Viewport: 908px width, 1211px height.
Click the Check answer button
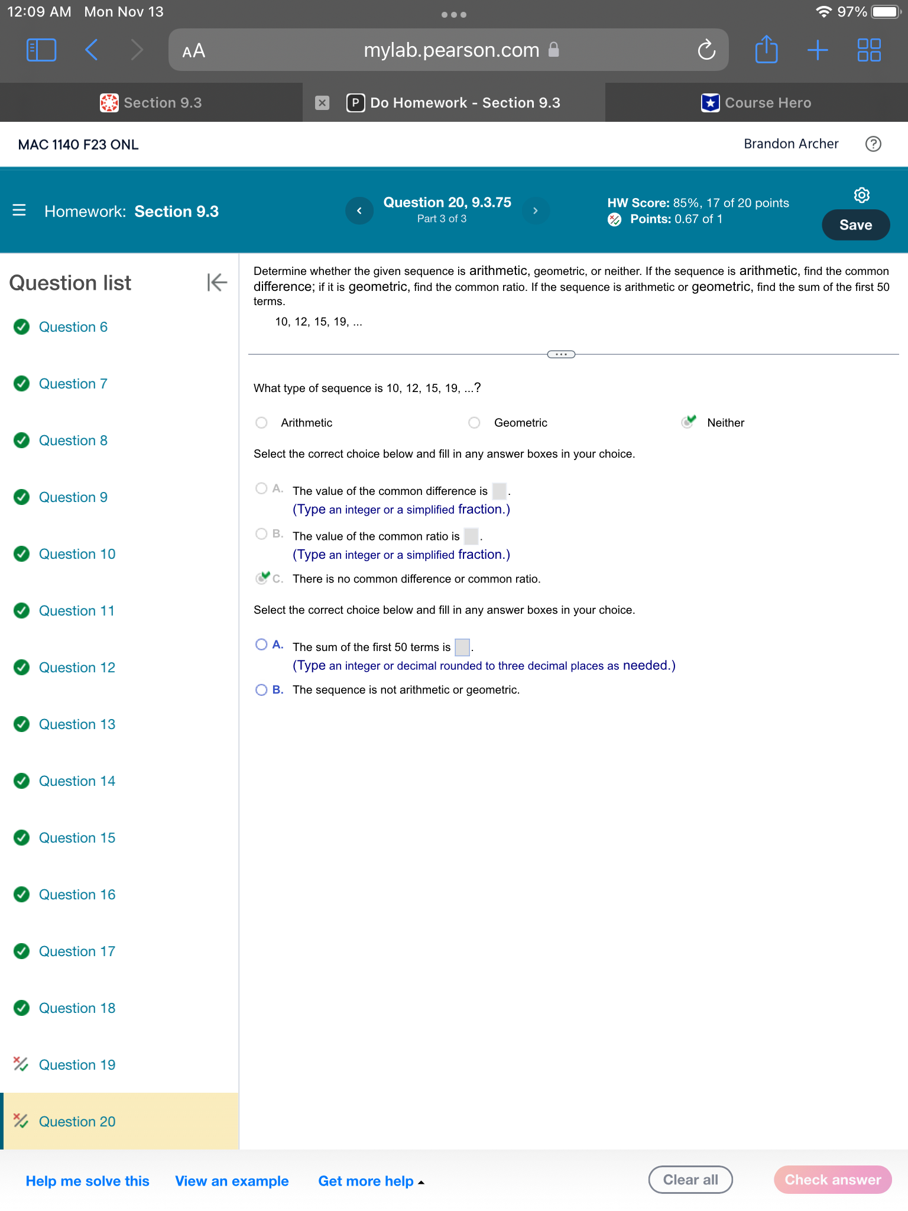[832, 1180]
